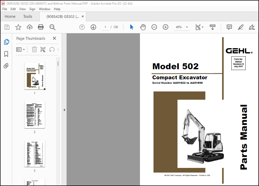Click the thumbnails panel scrollbar
259x186 pixels.
point(58,64)
